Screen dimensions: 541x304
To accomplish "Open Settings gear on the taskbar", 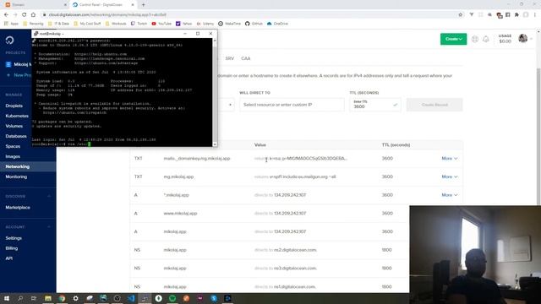I will [75, 298].
